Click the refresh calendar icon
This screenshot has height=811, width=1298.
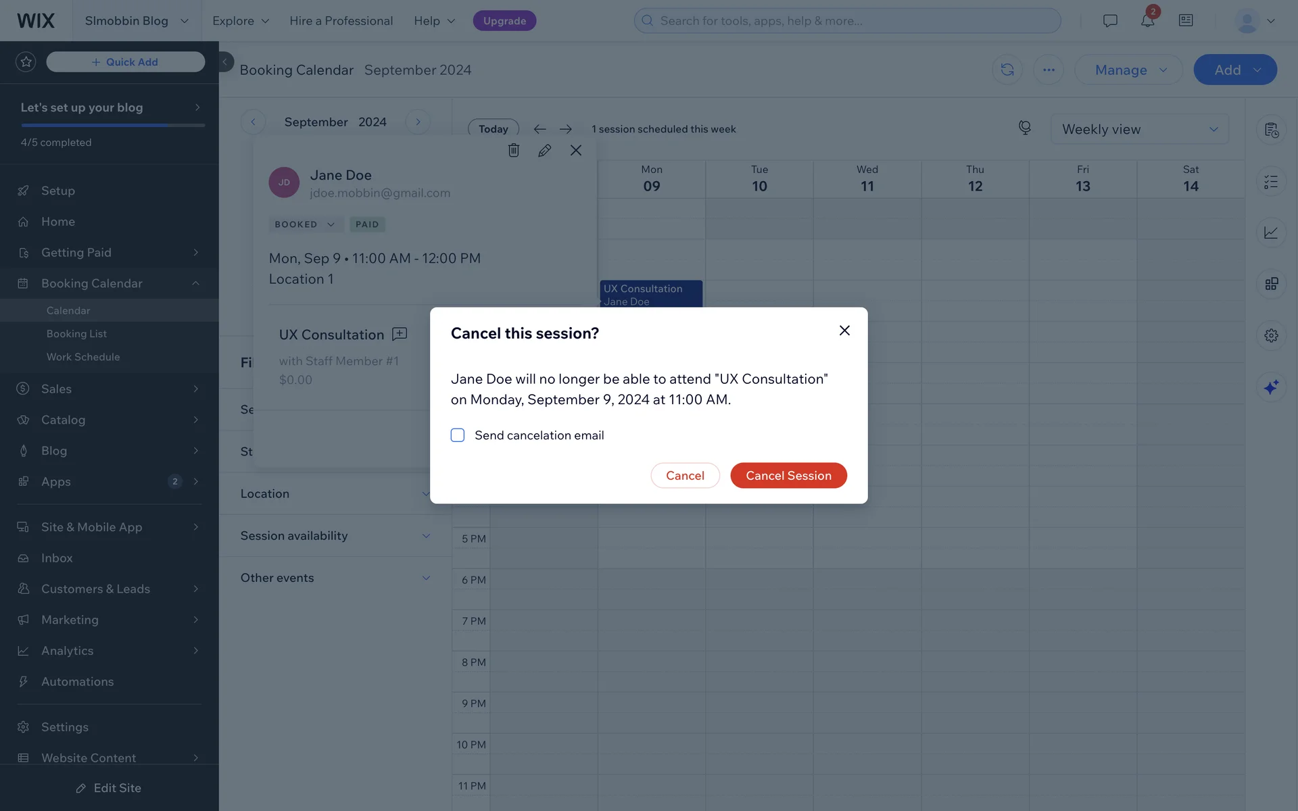[x=1007, y=70]
